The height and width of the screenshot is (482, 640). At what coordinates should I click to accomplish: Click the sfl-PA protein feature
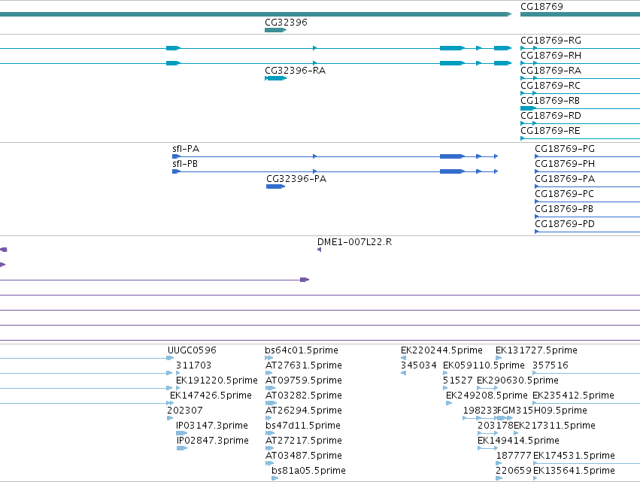point(186,149)
